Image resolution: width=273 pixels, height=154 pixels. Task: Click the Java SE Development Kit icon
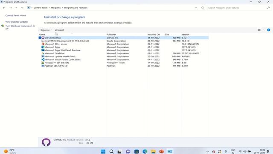pyautogui.click(x=43, y=41)
